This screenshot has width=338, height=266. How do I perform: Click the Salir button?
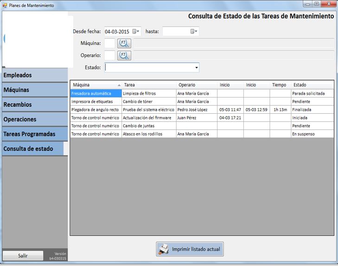click(x=23, y=256)
